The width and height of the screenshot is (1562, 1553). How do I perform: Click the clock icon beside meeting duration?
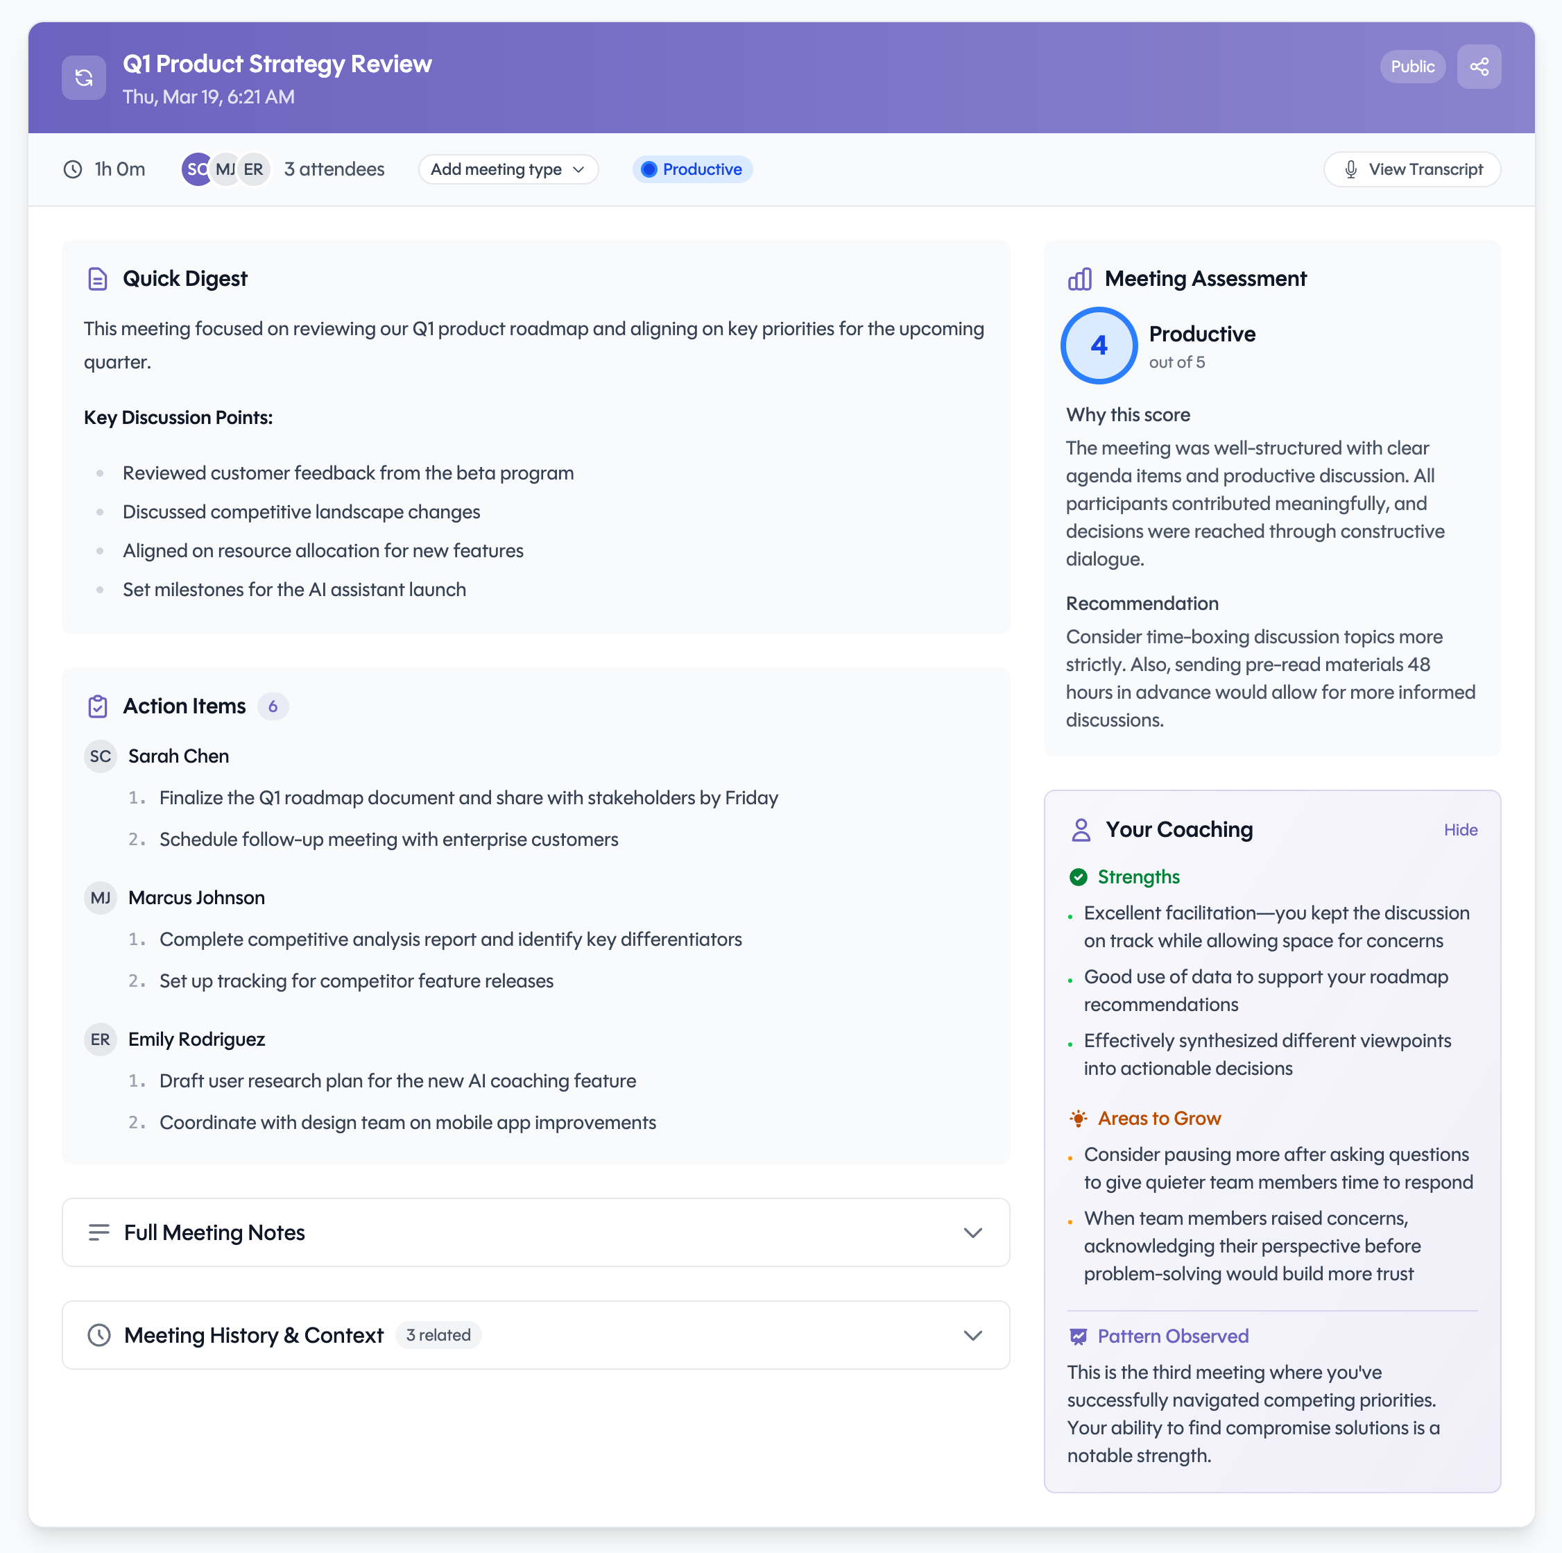[x=73, y=170]
